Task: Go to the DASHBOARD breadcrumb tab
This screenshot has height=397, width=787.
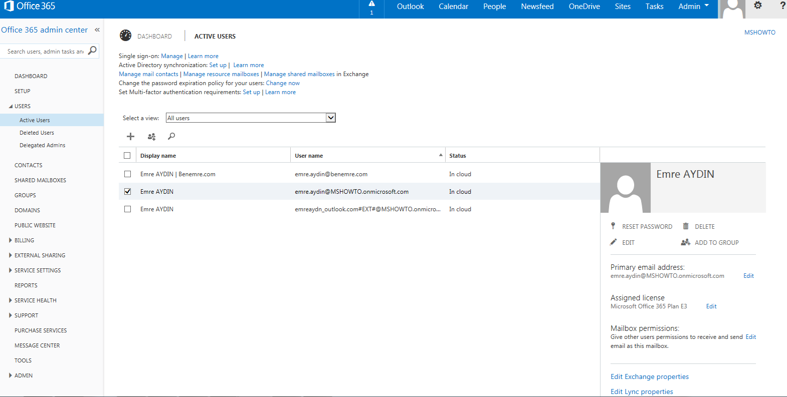Action: [154, 37]
